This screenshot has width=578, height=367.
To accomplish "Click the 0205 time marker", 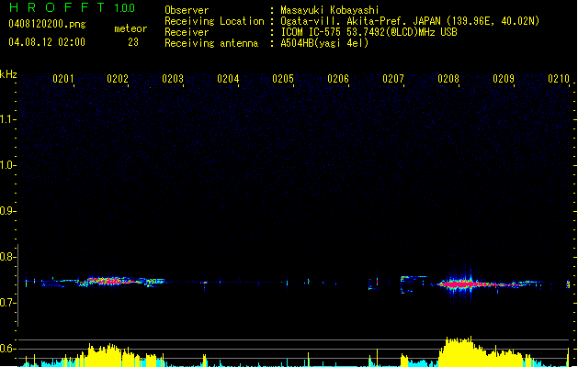I will (x=283, y=79).
